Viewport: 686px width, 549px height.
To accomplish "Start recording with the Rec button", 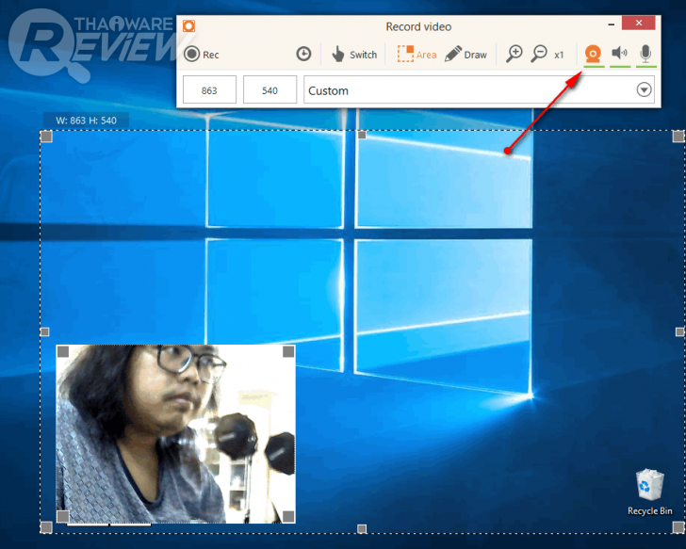I will tap(202, 55).
